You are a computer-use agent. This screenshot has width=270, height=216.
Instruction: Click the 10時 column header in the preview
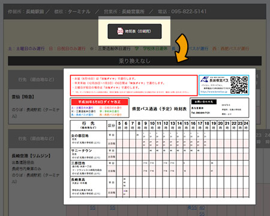click(152, 125)
